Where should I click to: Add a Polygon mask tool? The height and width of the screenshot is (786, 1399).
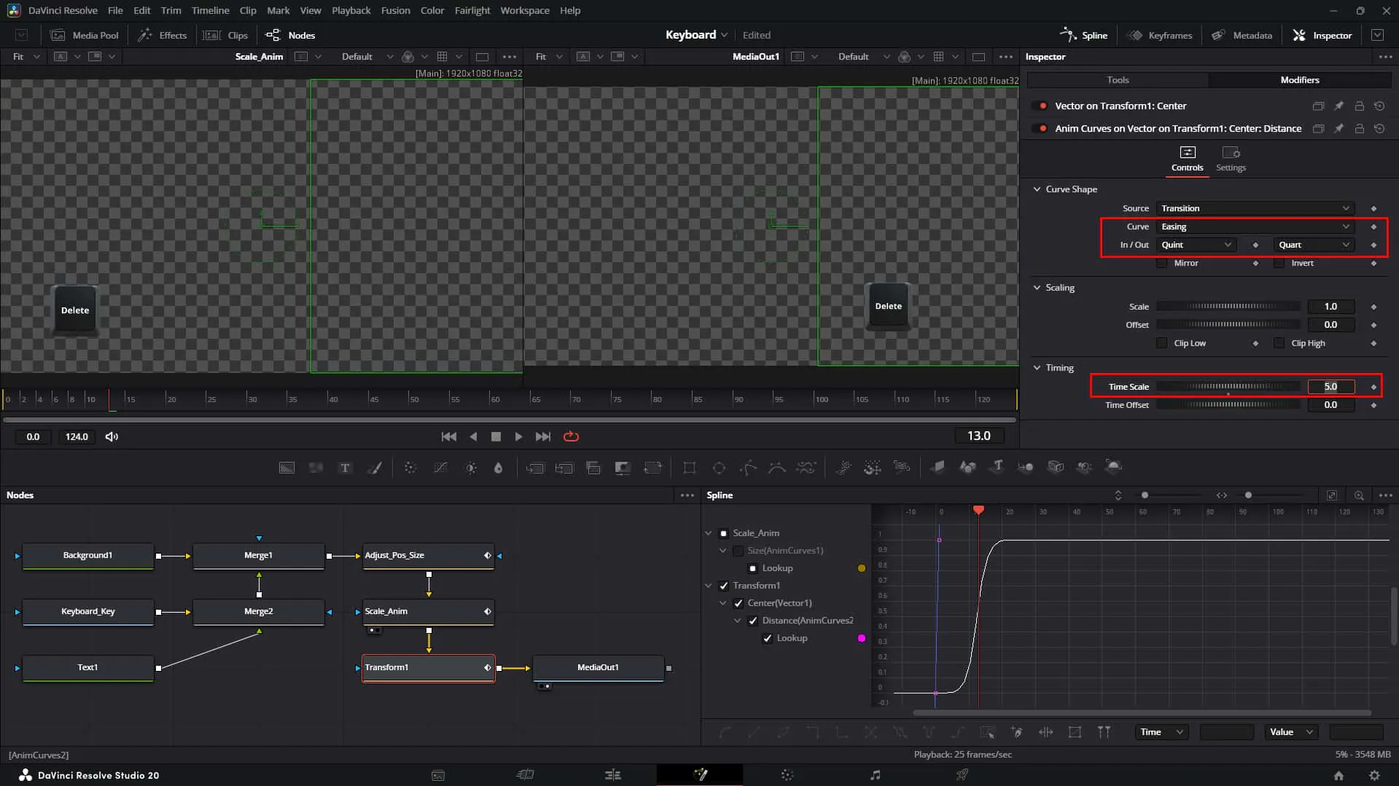[748, 468]
